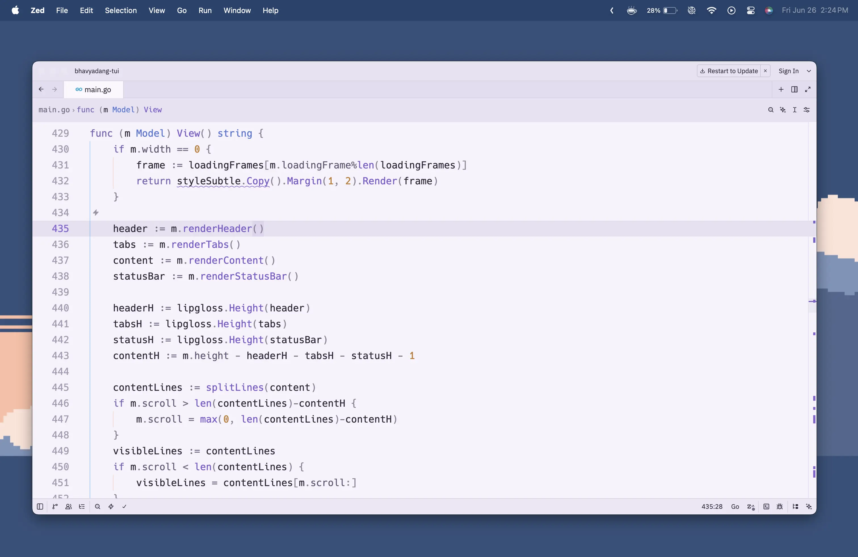Click the status bar diagnostics checkmark
The image size is (858, 557).
click(x=124, y=507)
